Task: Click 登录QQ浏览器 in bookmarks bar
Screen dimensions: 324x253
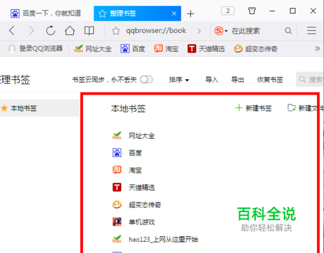Action: [36, 49]
